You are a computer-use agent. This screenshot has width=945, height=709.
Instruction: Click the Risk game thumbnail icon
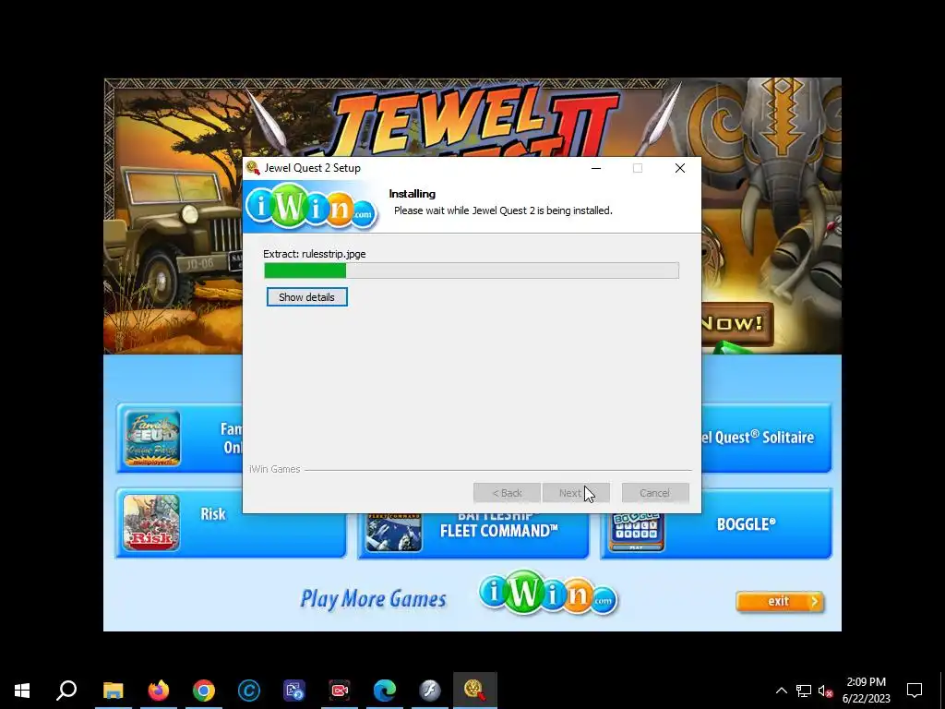151,523
